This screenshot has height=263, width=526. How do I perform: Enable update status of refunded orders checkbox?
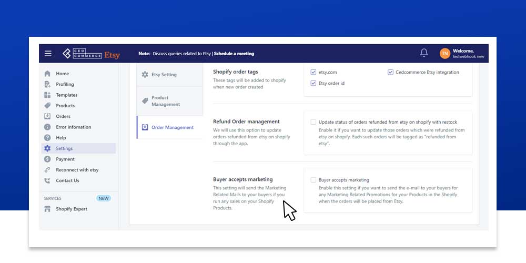pos(313,122)
